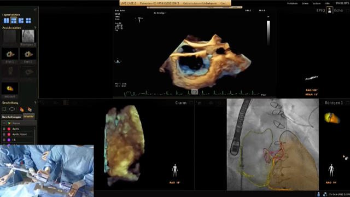Viewport: 350px width, 197px height.
Task: Click the first status bar icon at bottom right
Action: (x=318, y=194)
